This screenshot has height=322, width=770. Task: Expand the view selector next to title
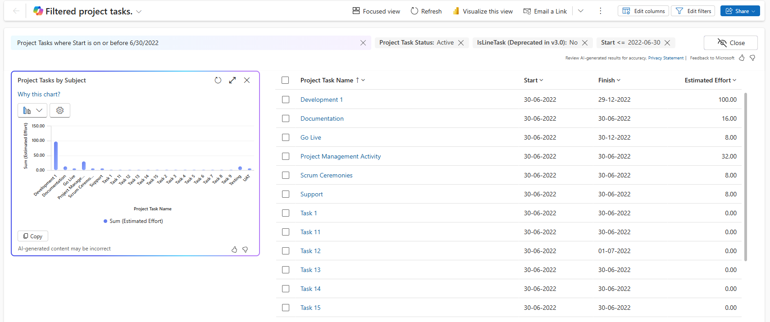(x=139, y=12)
